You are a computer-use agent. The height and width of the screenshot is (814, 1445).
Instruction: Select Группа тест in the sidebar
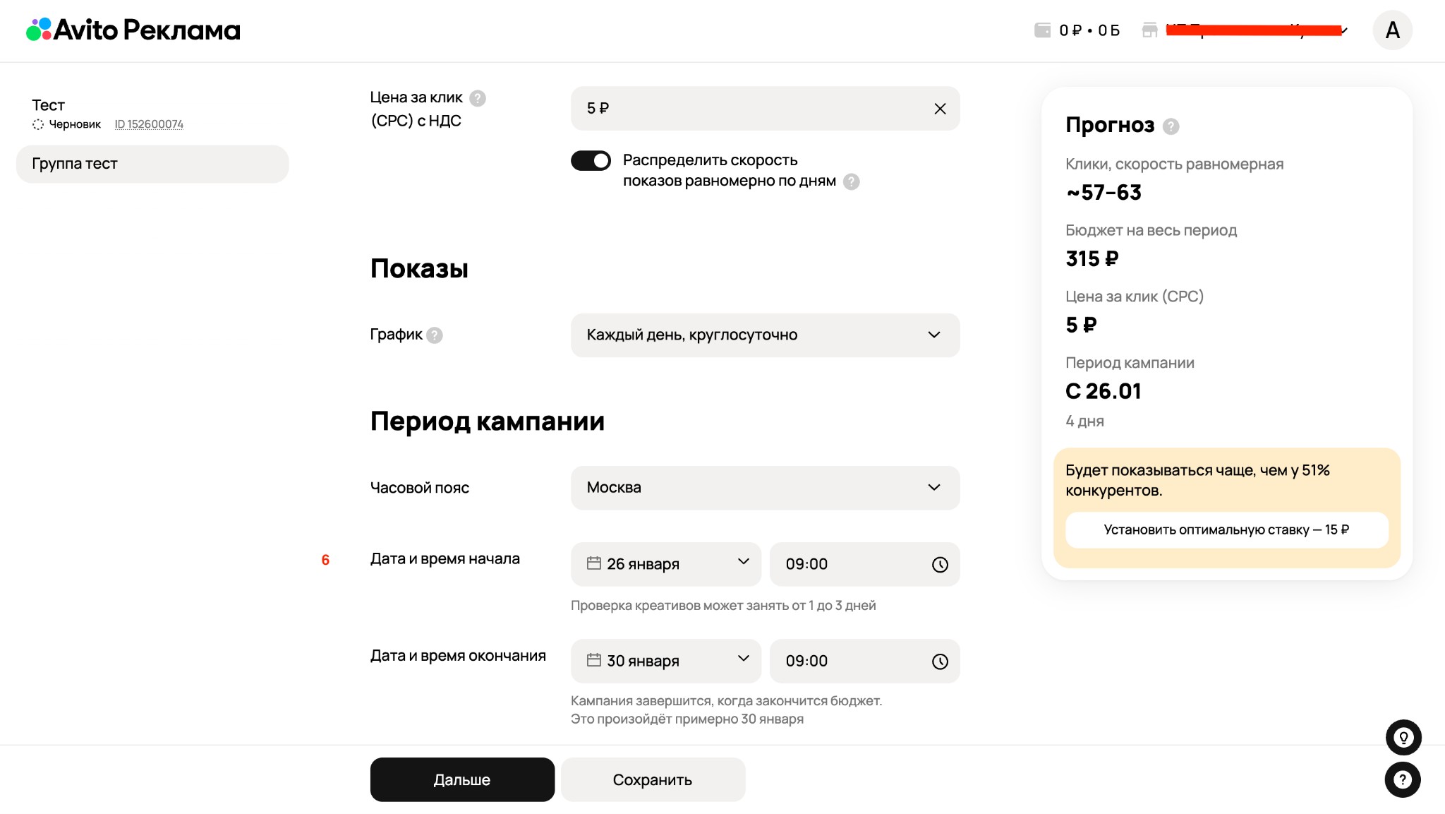(x=152, y=164)
